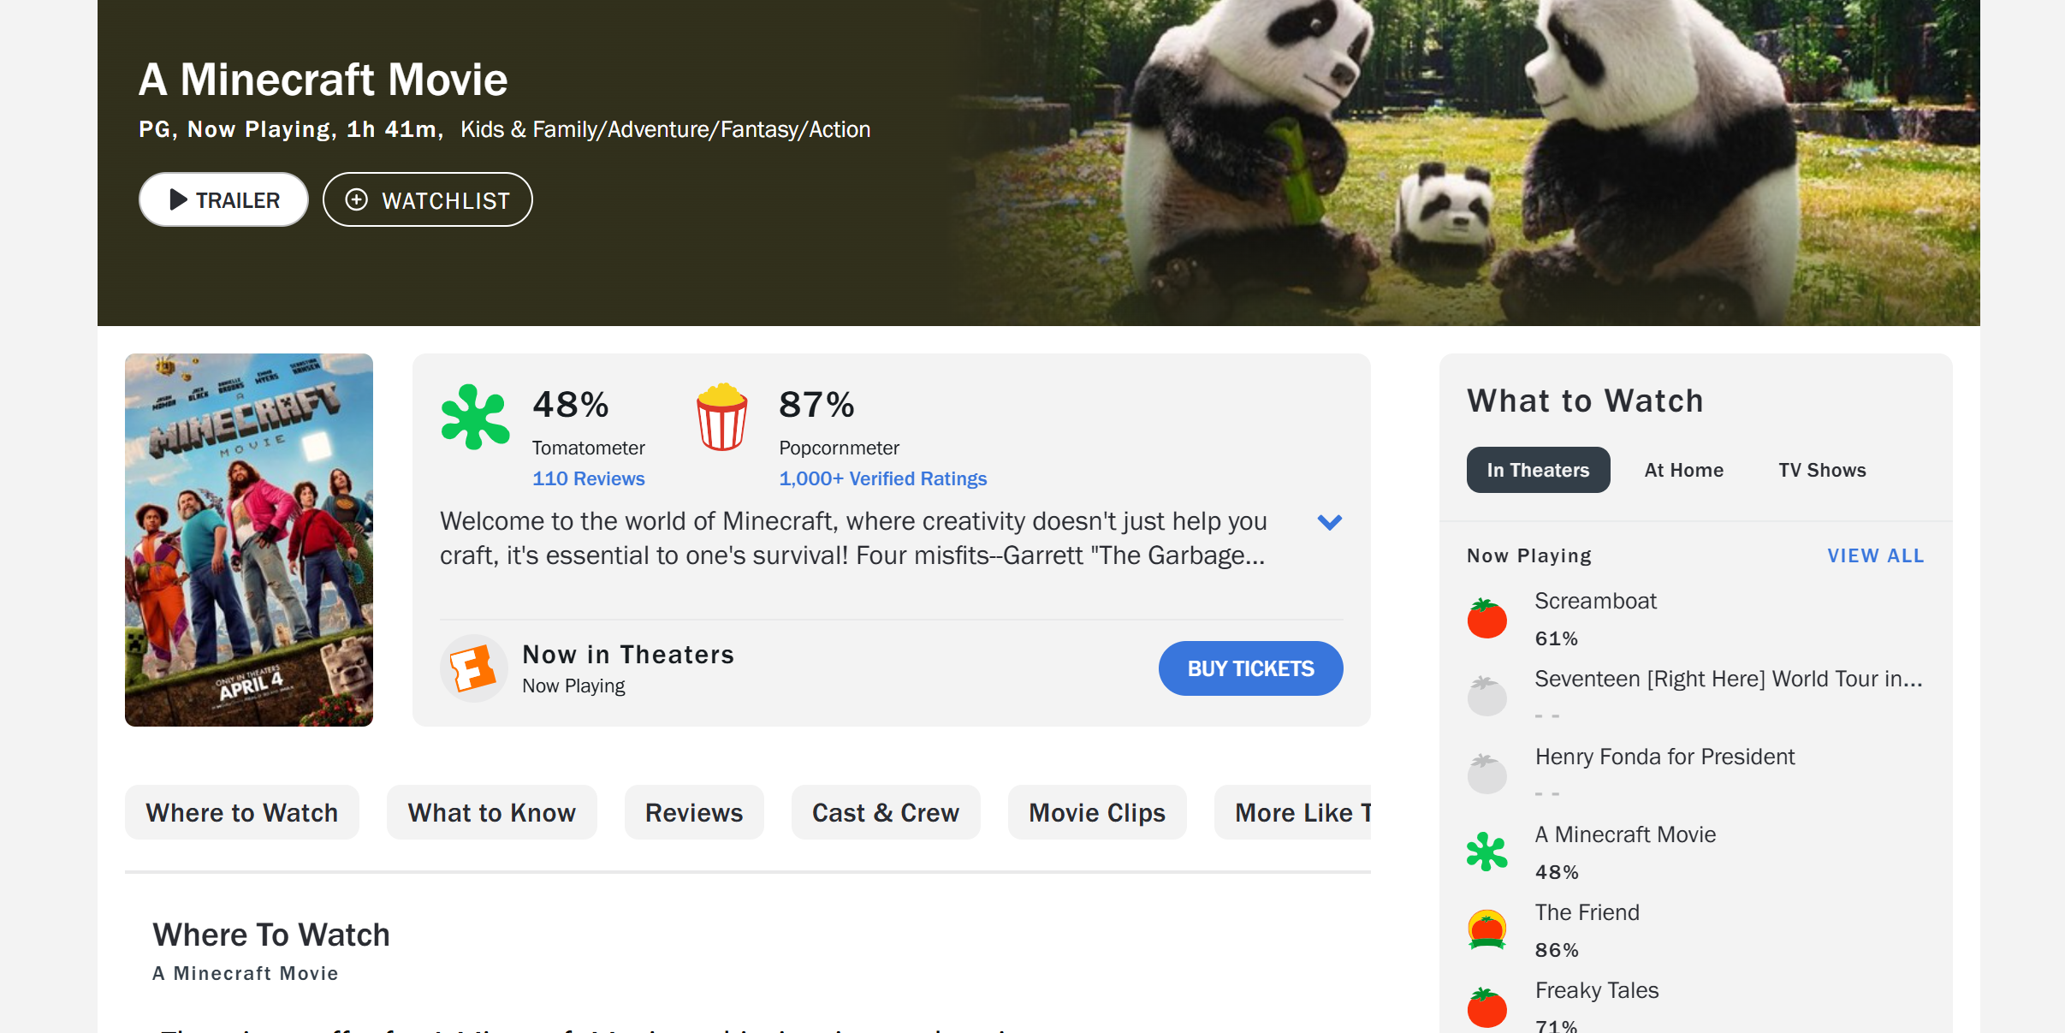Image resolution: width=2065 pixels, height=1033 pixels.
Task: Click the popcorn bucket Popcornmeter icon
Action: pyautogui.click(x=721, y=417)
